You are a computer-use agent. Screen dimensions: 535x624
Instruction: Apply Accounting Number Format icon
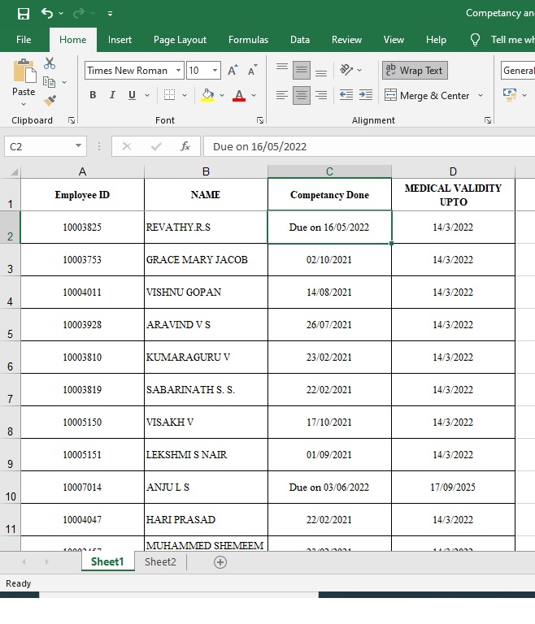point(510,95)
